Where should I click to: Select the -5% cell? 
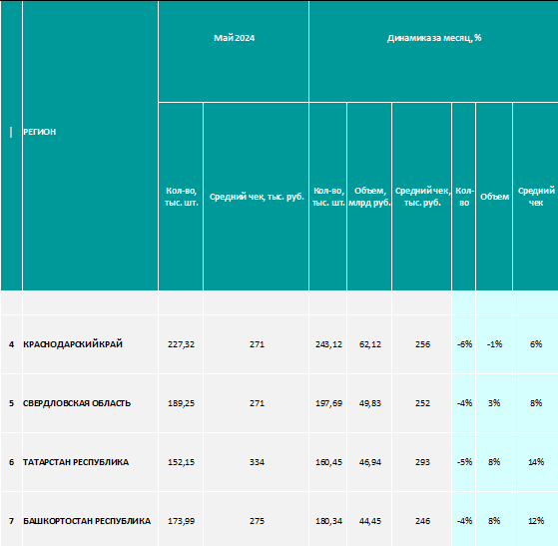point(464,462)
